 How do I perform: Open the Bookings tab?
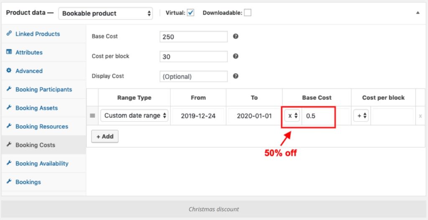pos(43,182)
